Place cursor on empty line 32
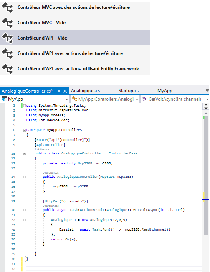Viewport: 210px width, 272px height. [114, 269]
